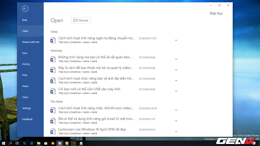Click the date 5/13/2018 9:21
Screen dimensions: 260x146
[x=147, y=130]
